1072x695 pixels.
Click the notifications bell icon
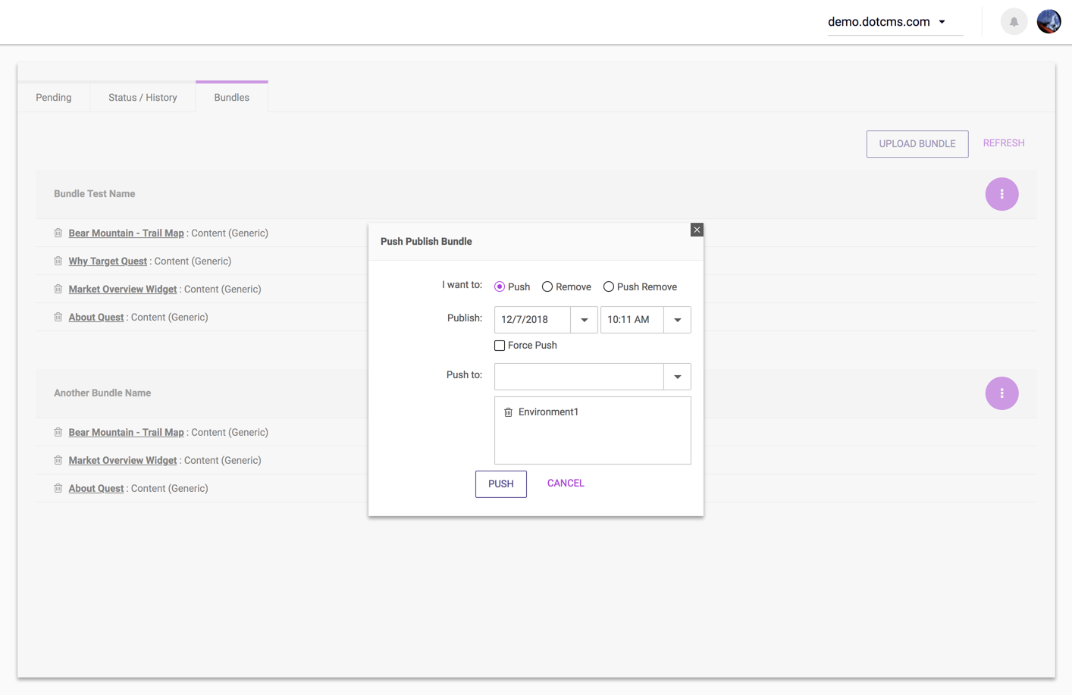pyautogui.click(x=1014, y=22)
